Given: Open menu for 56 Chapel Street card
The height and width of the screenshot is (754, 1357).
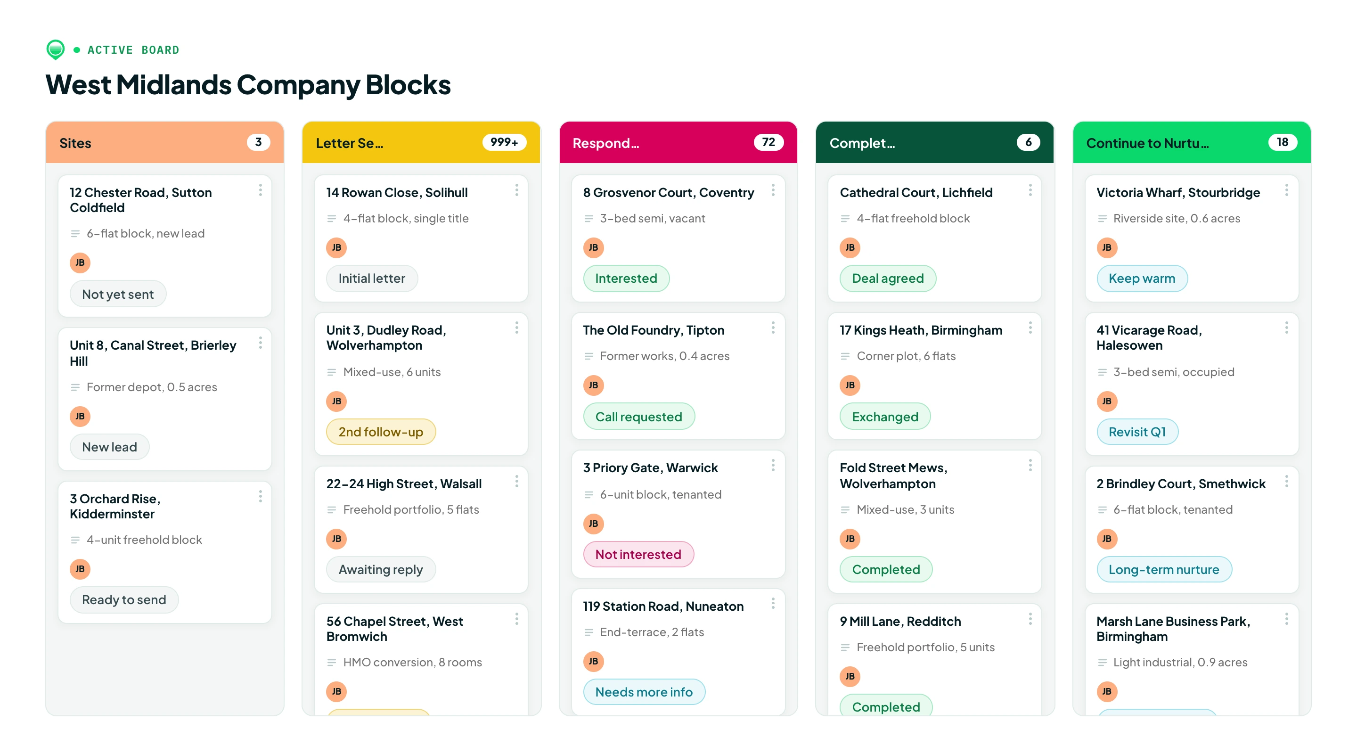Looking at the screenshot, I should (517, 619).
